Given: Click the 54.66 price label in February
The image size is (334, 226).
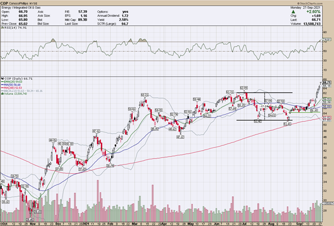Looking at the screenshot, I should point(132,109).
